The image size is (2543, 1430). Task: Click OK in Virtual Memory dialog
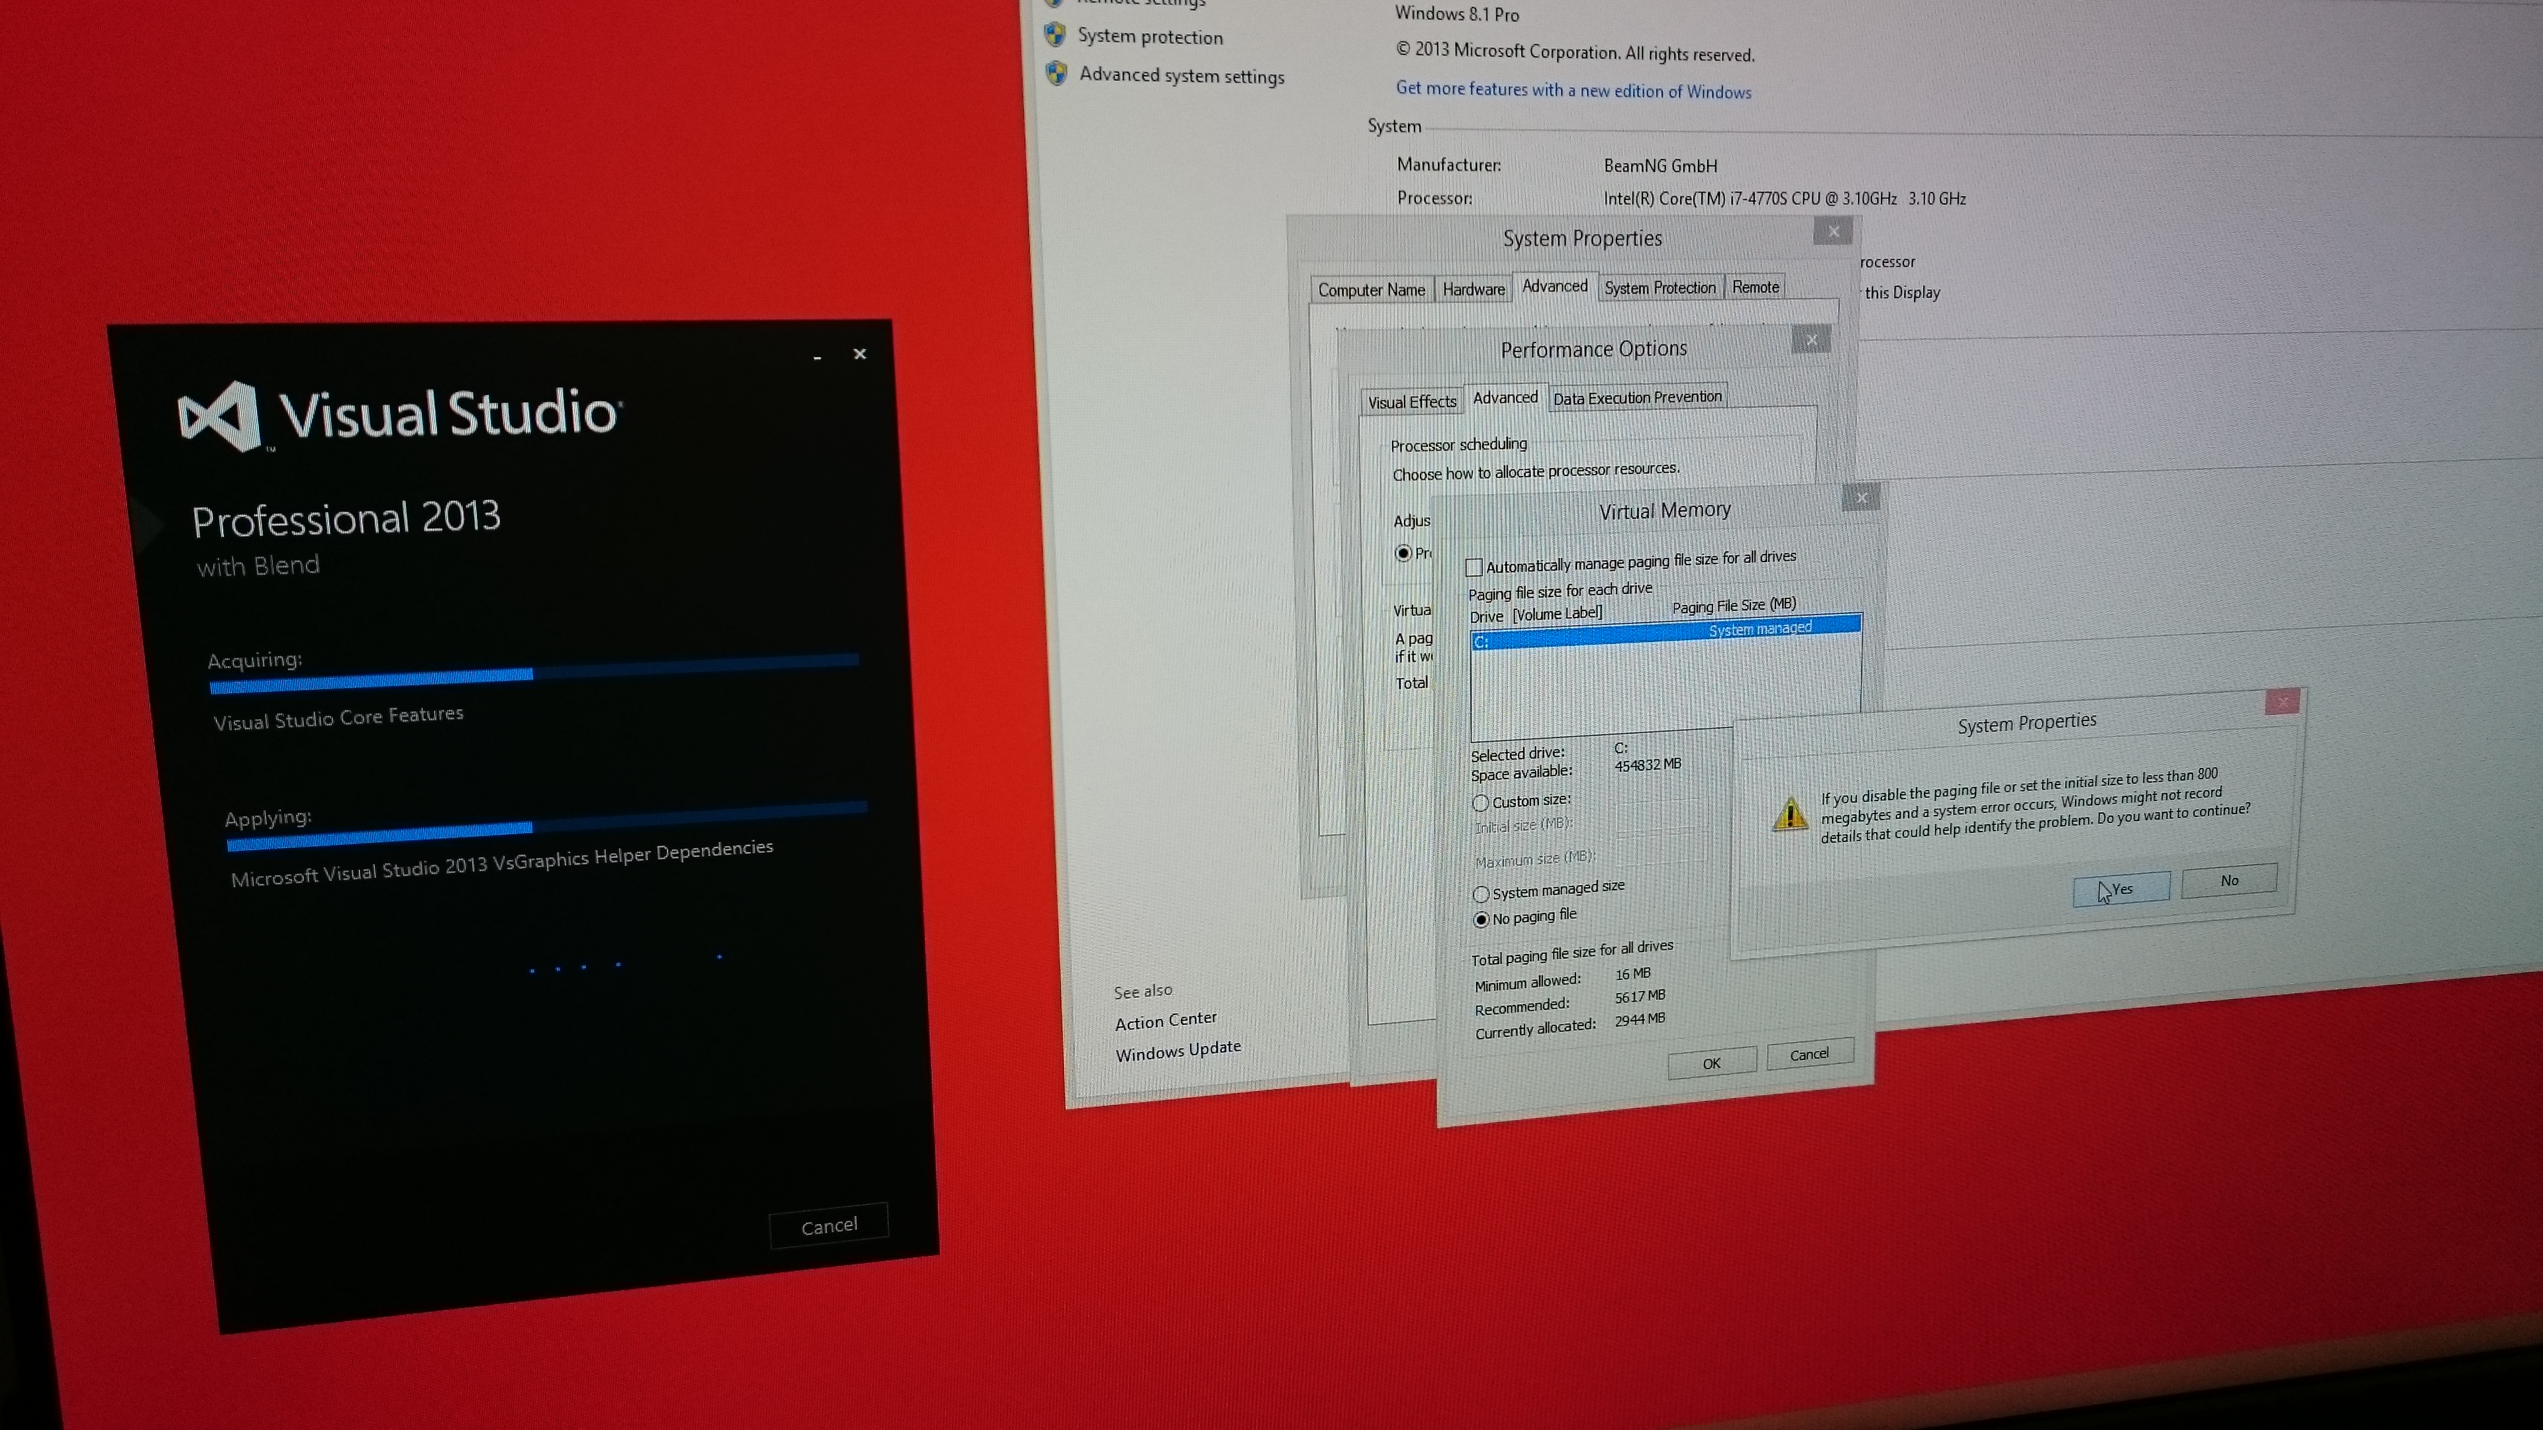1712,1063
